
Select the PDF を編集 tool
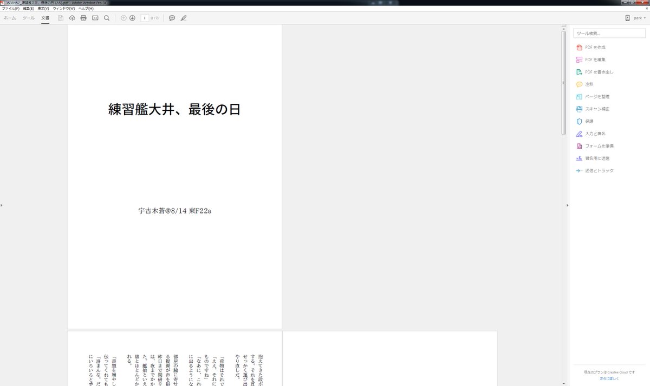click(594, 59)
